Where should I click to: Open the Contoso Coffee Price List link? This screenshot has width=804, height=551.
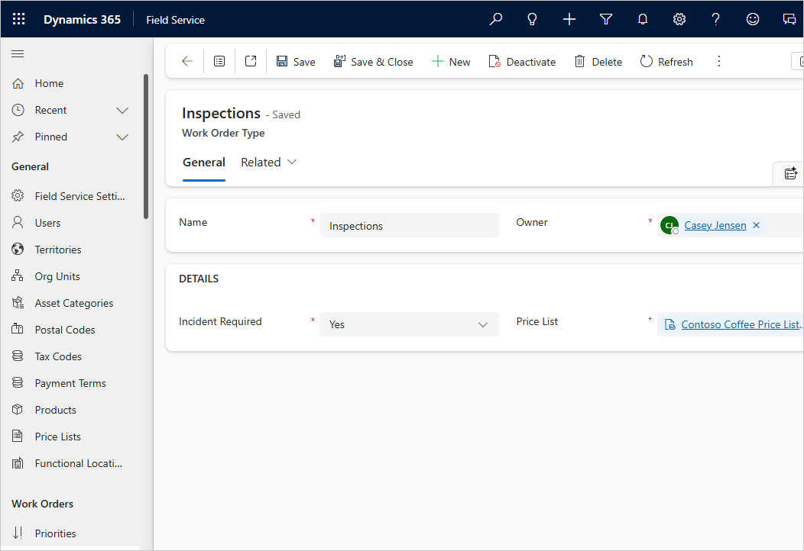pos(741,324)
